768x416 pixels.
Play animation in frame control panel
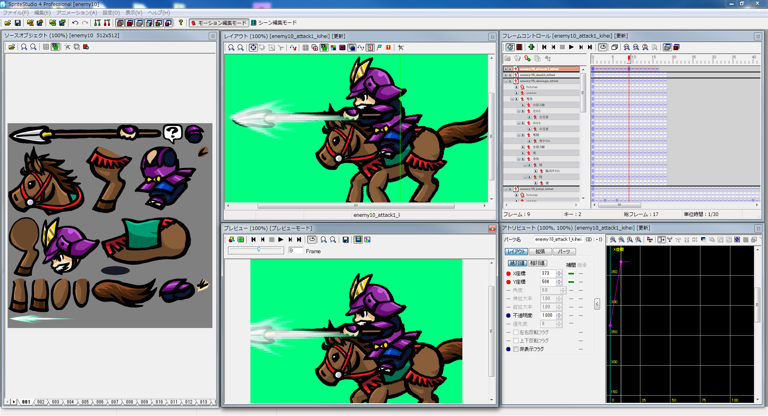pyautogui.click(x=572, y=47)
